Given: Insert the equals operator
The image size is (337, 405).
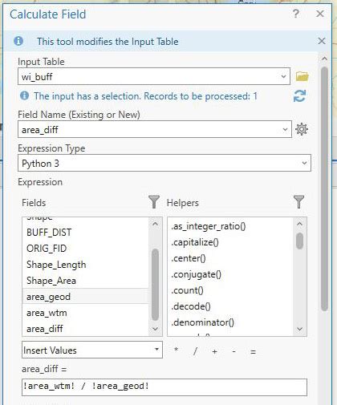Looking at the screenshot, I should pyautogui.click(x=253, y=351).
